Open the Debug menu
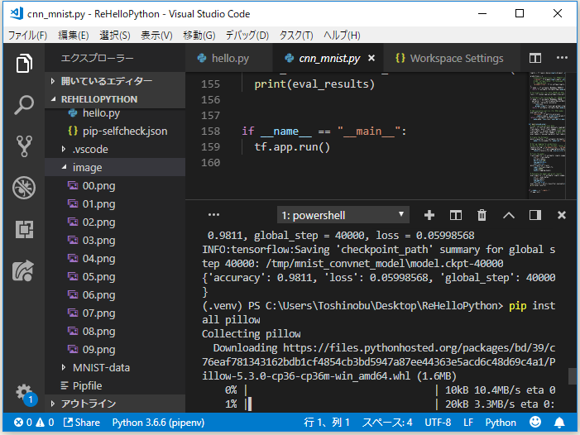This screenshot has width=580, height=435. coord(247,35)
